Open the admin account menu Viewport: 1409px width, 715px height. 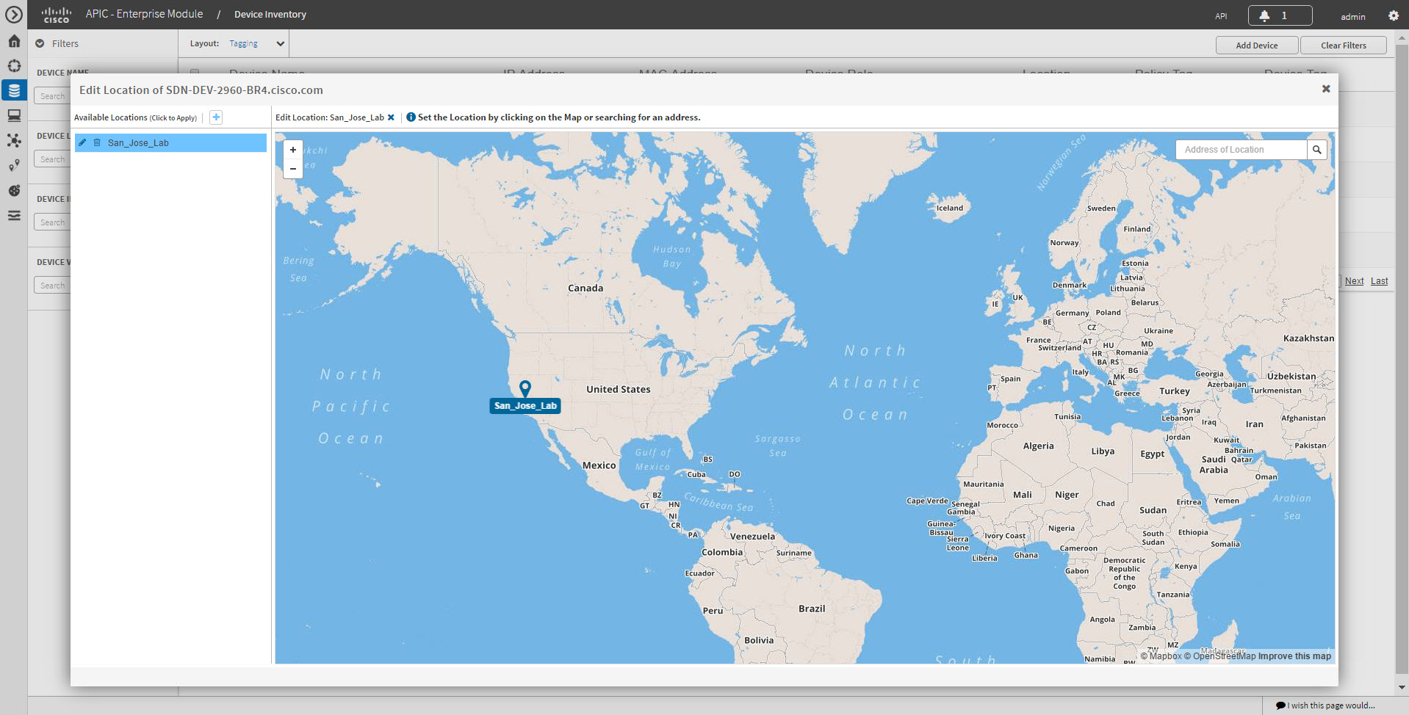pyautogui.click(x=1352, y=15)
